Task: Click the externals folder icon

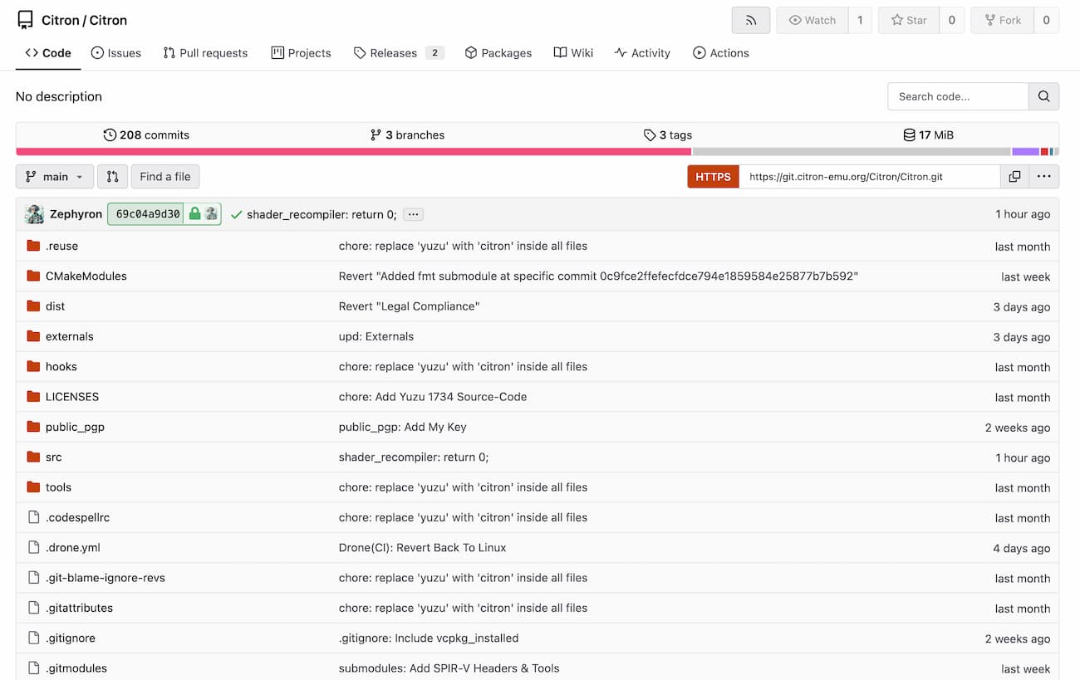Action: [x=33, y=336]
